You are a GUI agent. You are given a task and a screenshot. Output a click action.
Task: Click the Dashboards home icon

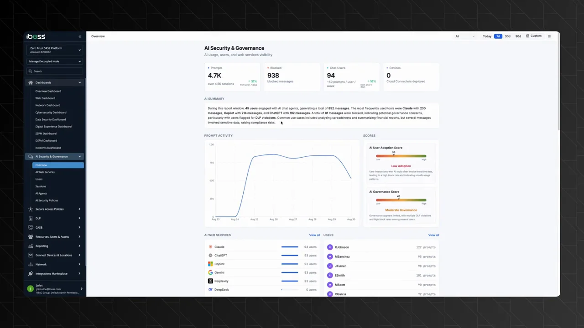click(31, 82)
